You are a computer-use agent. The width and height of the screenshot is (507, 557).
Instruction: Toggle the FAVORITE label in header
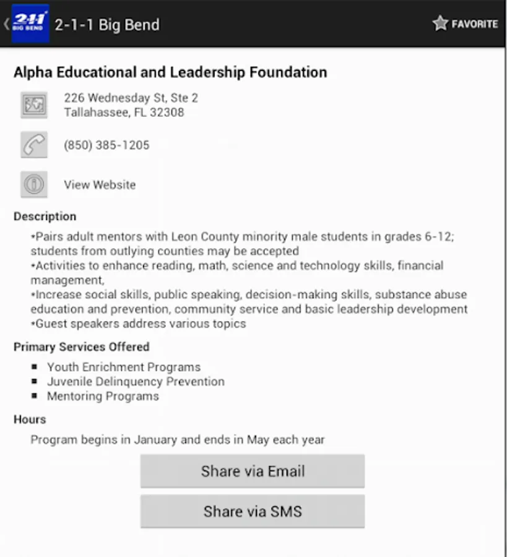[474, 24]
